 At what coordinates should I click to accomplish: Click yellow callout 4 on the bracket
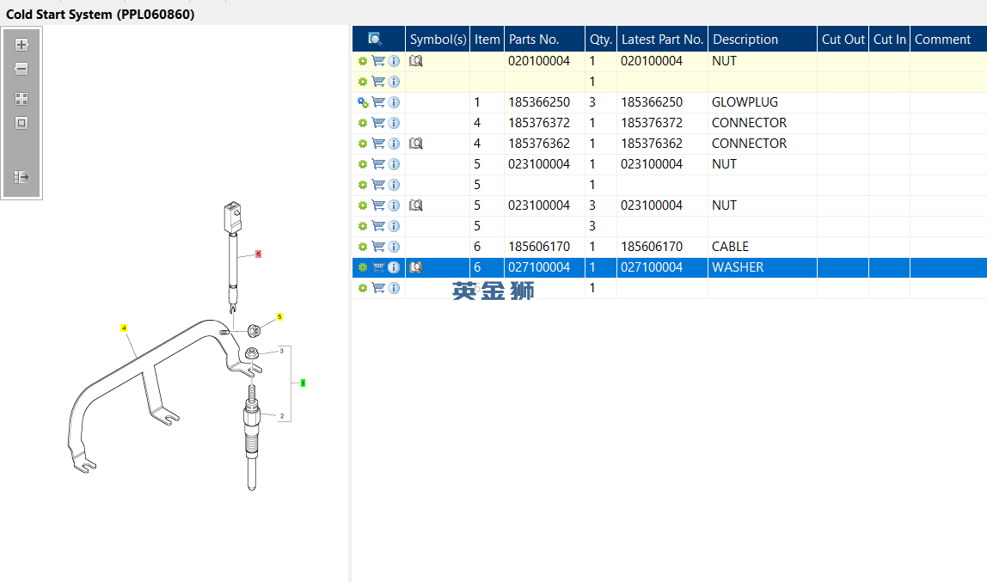point(124,328)
